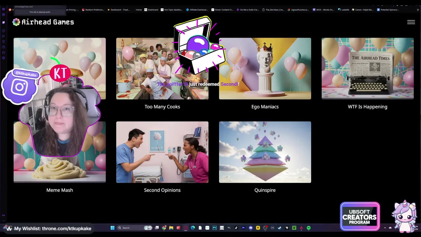This screenshot has height=237, width=421.
Task: Open the hamburger menu on Airhead Games
Action: [411, 22]
